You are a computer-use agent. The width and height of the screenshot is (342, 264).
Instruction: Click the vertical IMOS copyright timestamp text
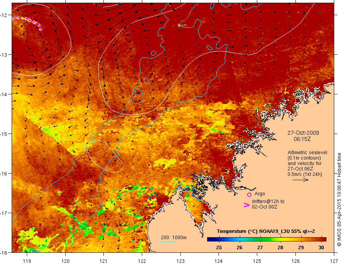click(x=339, y=199)
